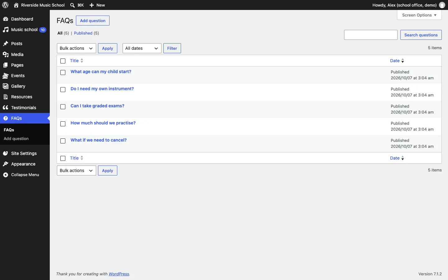The width and height of the screenshot is (448, 280).
Task: Open the bottom Bulk actions dropdown
Action: coord(77,170)
